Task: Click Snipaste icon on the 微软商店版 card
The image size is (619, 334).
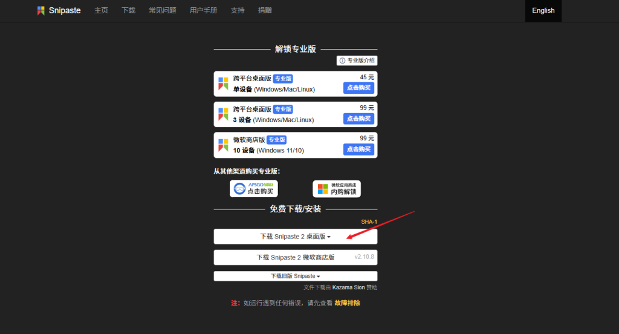Action: pyautogui.click(x=223, y=145)
